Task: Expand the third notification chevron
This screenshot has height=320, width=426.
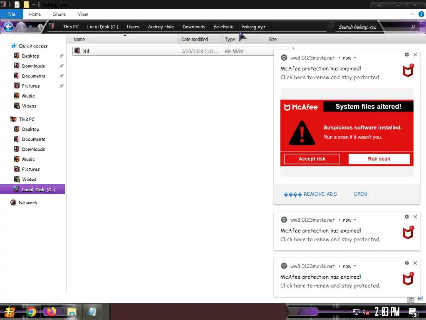Action: pyautogui.click(x=355, y=266)
